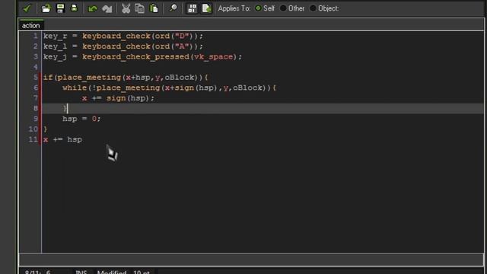Click the empty message bar below the editor
The width and height of the screenshot is (487, 274).
point(251,260)
